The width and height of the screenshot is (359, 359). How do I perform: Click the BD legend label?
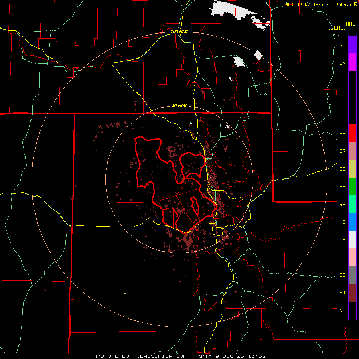(342, 169)
